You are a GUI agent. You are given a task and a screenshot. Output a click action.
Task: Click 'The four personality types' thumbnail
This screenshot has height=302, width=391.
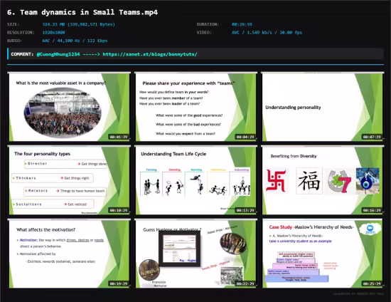pyautogui.click(x=70, y=180)
